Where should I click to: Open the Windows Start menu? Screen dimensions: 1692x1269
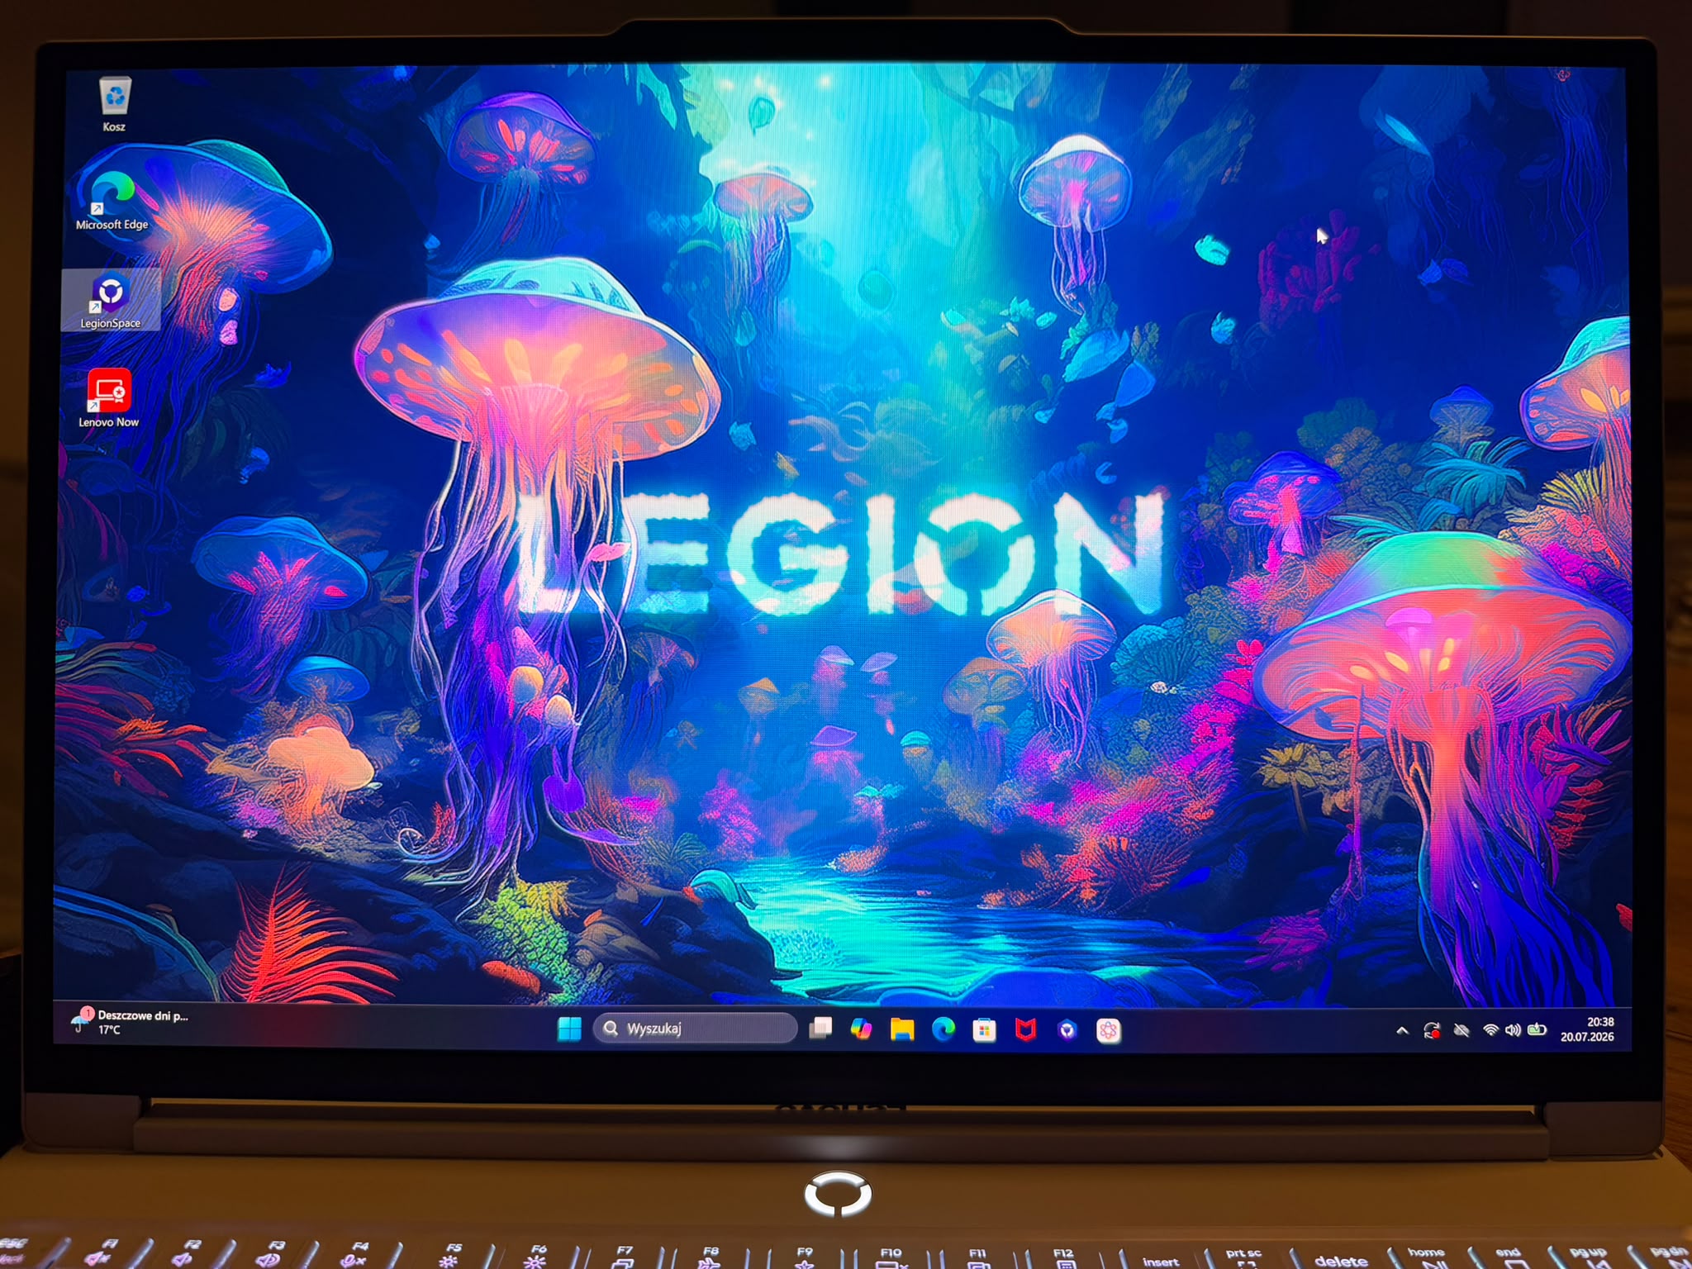[569, 1029]
